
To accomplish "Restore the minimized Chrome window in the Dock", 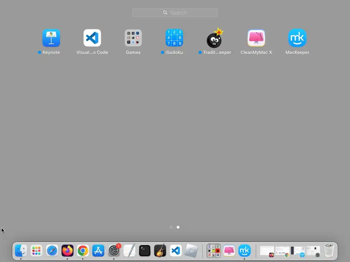I will pyautogui.click(x=282, y=251).
